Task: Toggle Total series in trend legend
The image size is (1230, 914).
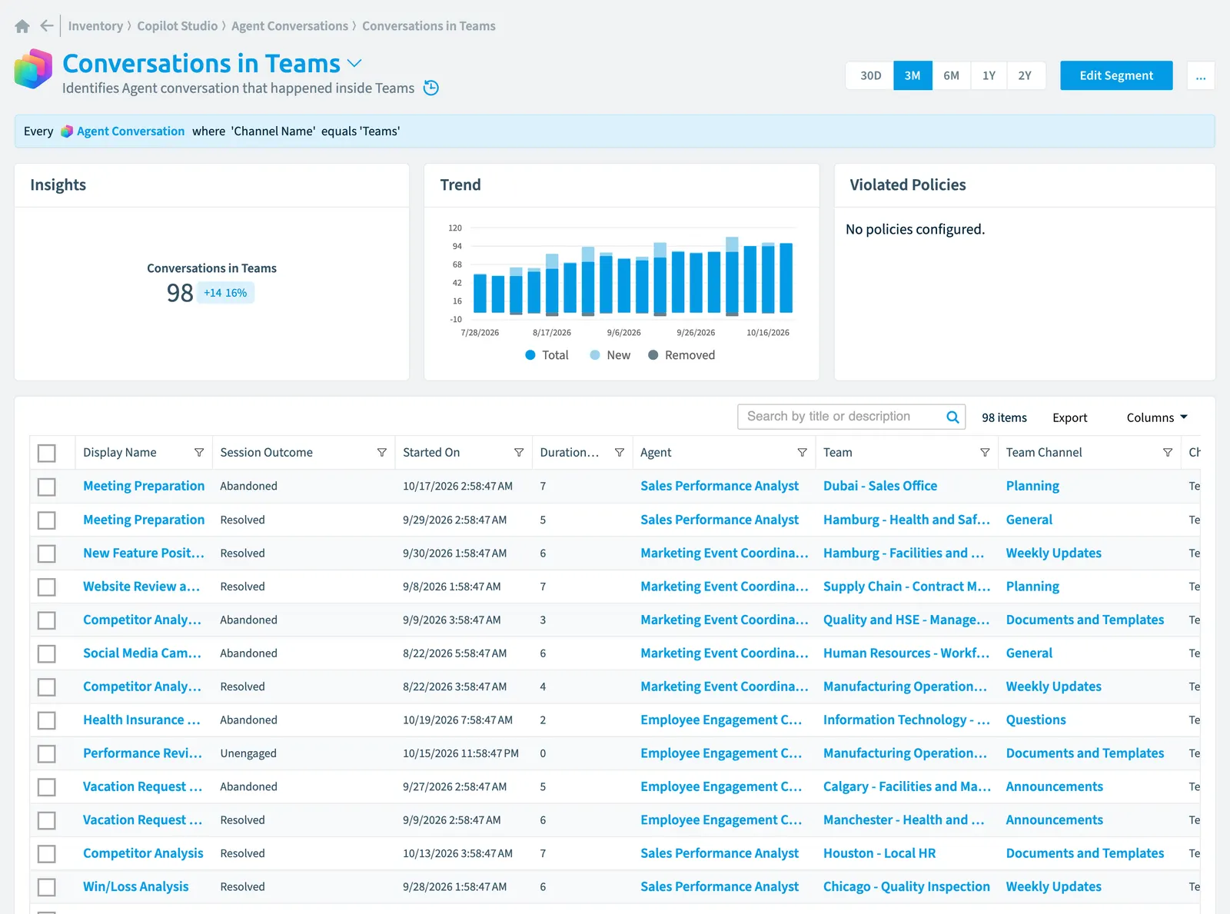Action: coord(547,355)
